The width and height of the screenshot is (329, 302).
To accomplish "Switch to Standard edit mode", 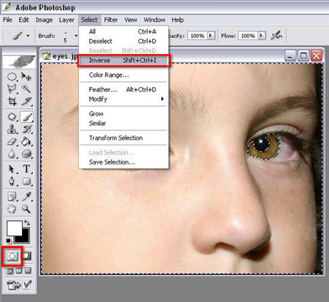I will coord(12,256).
